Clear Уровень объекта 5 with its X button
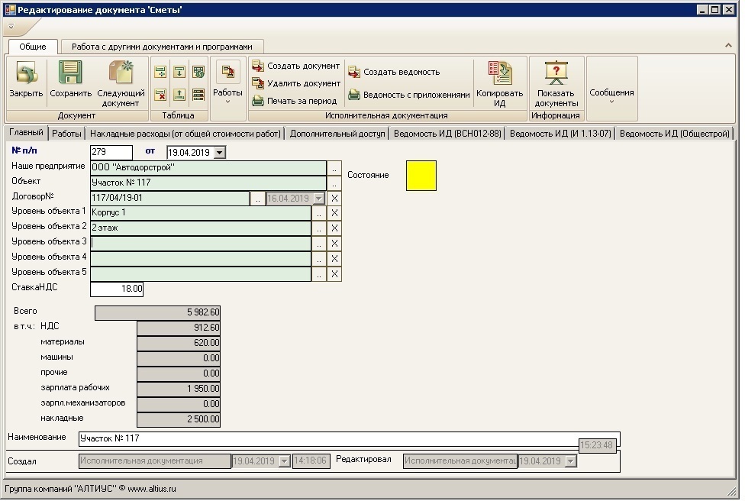Viewport: 745px width, 501px height. (334, 274)
